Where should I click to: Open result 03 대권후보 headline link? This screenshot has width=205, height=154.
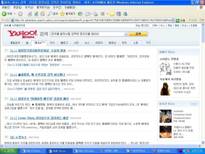pyautogui.click(x=39, y=99)
